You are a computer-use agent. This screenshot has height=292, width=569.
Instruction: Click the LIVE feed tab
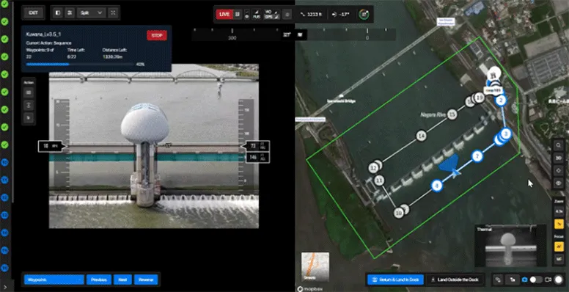[224, 14]
